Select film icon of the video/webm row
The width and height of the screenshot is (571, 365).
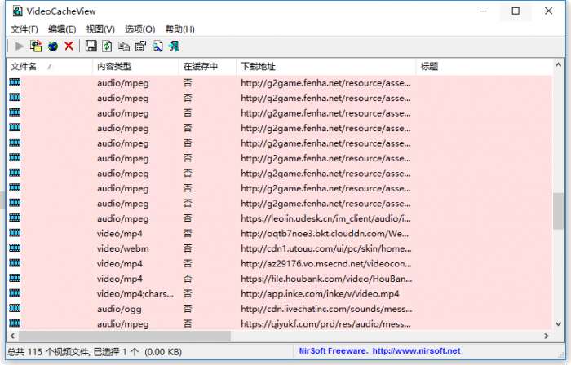pyautogui.click(x=15, y=248)
